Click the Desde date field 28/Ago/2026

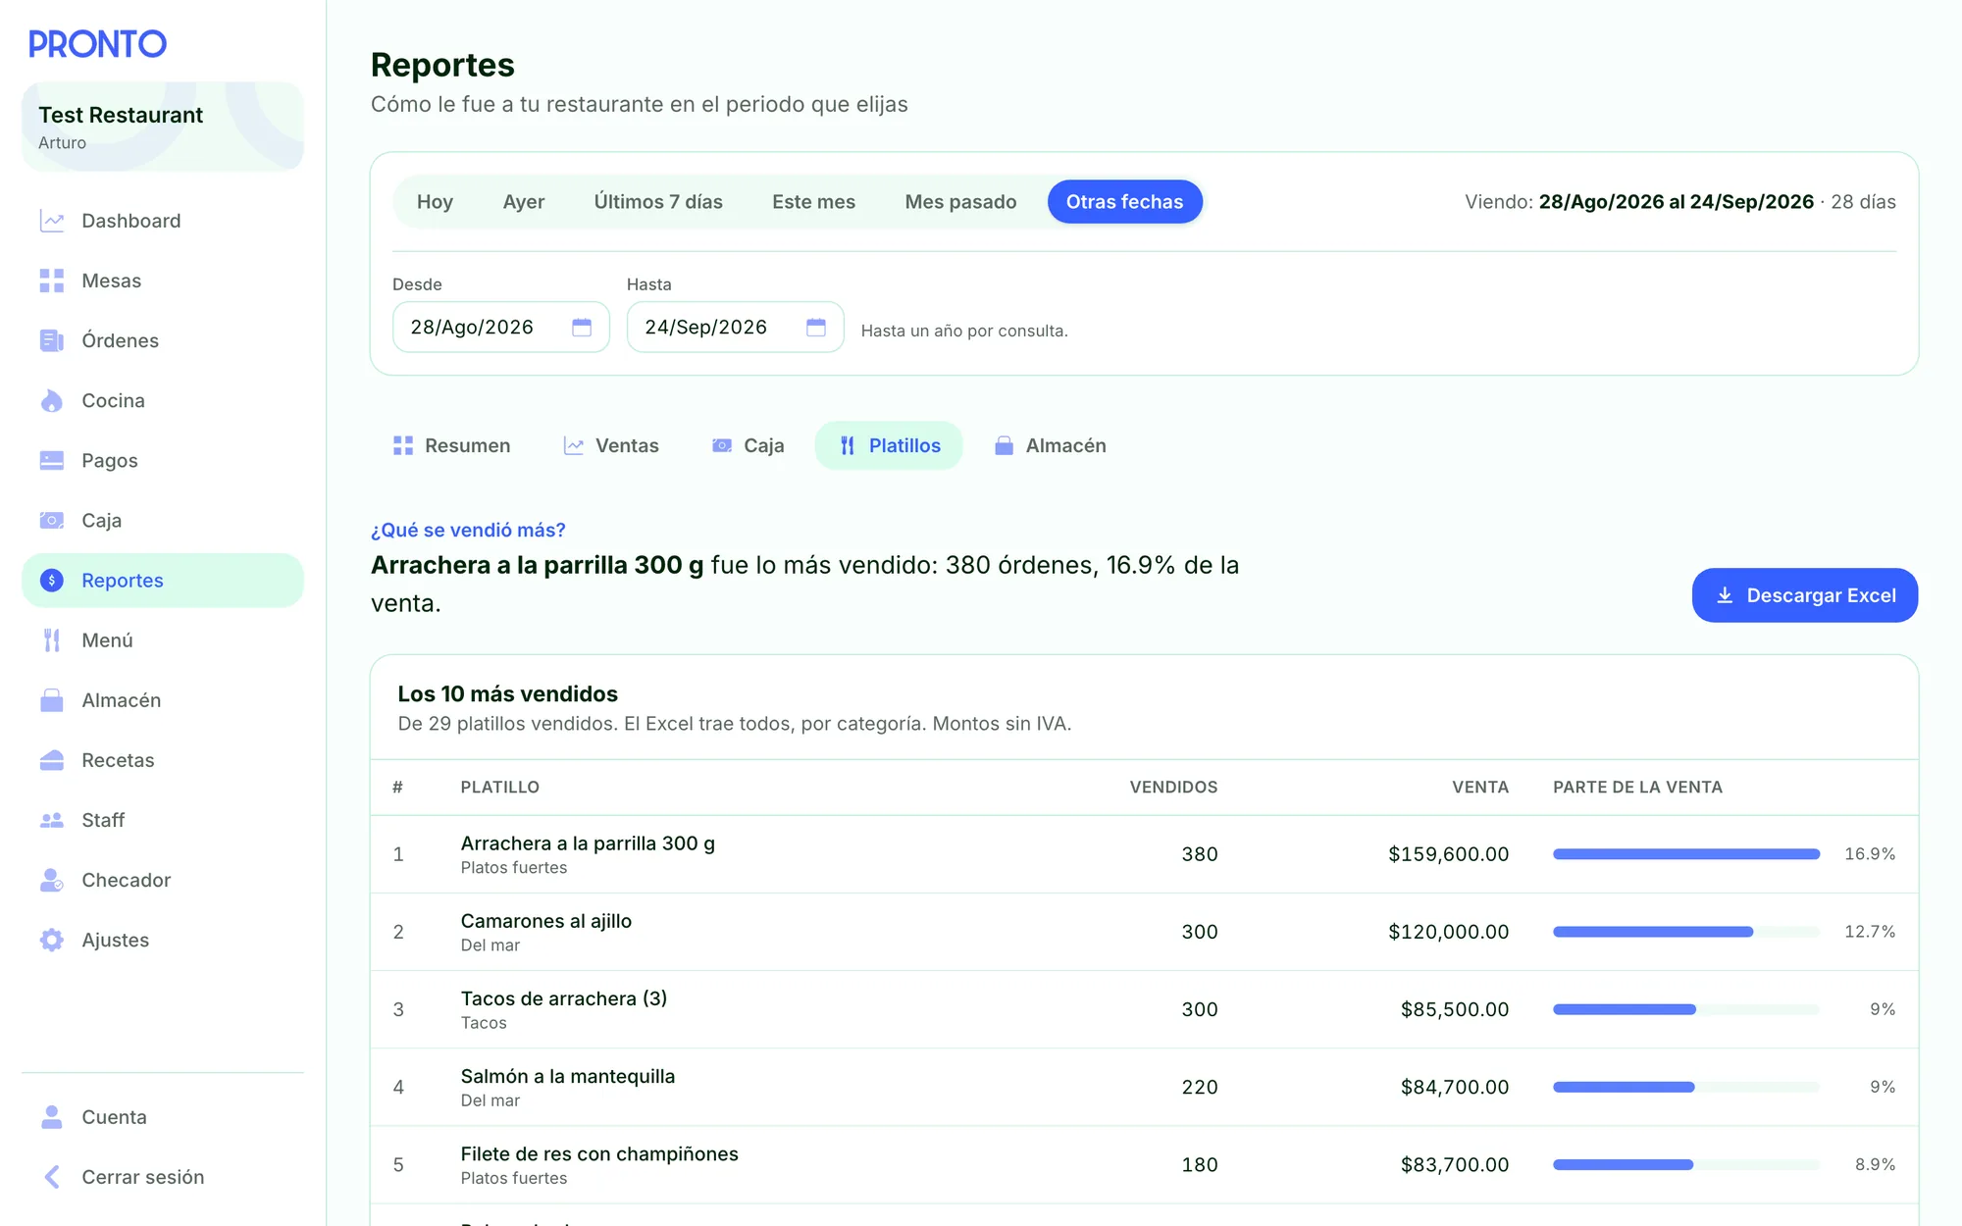coord(501,327)
